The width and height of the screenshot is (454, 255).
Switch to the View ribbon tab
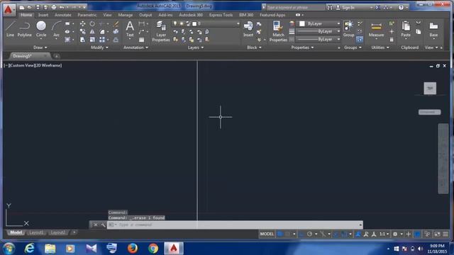click(x=107, y=15)
